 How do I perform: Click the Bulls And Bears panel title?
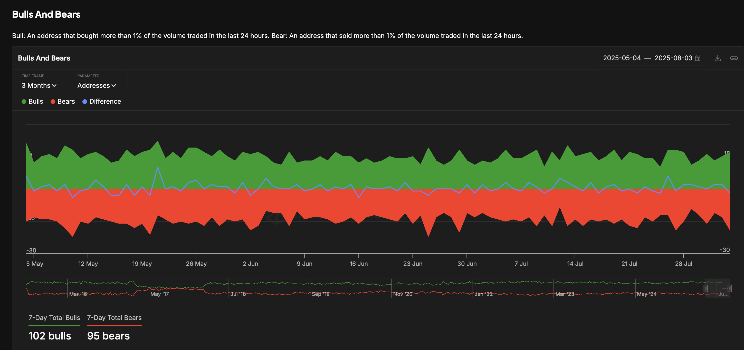click(44, 58)
